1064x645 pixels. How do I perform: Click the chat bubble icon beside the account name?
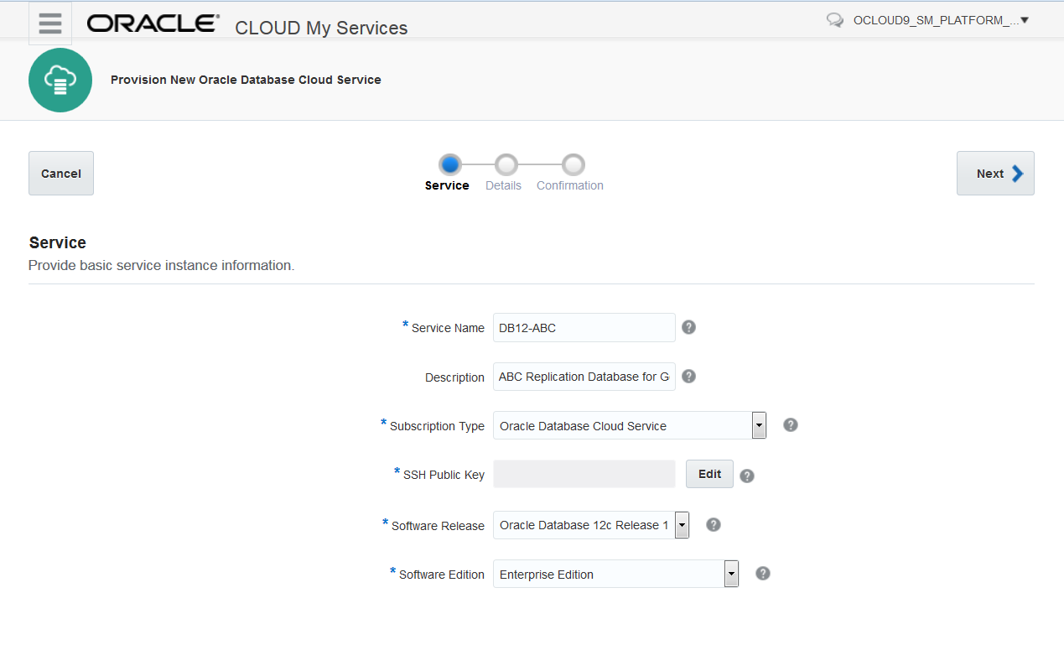pos(834,21)
